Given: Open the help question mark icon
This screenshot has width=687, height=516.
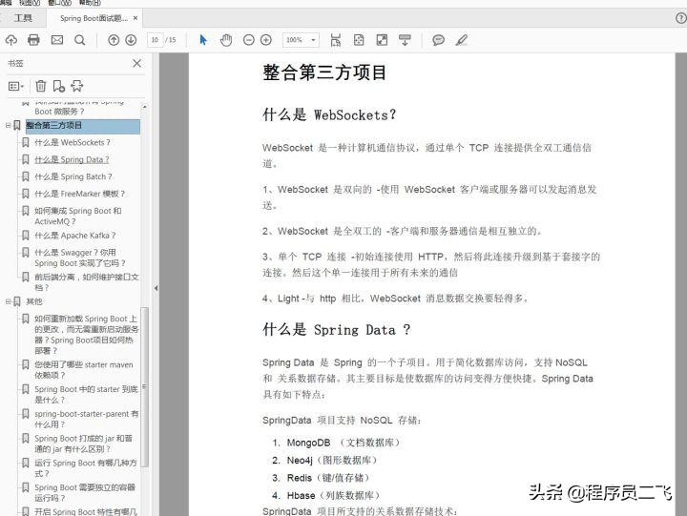Looking at the screenshot, I should click(x=681, y=18).
